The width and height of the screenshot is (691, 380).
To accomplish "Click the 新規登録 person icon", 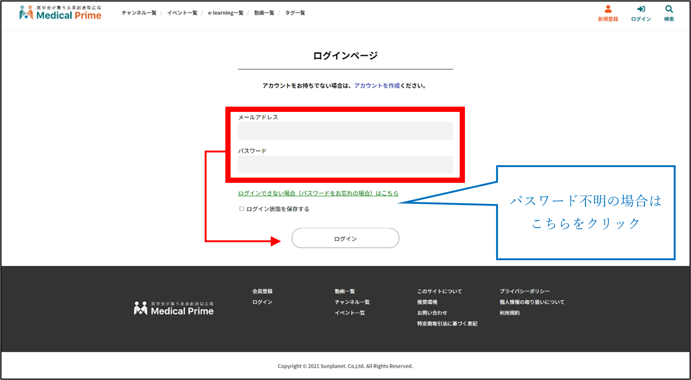I will [x=608, y=9].
